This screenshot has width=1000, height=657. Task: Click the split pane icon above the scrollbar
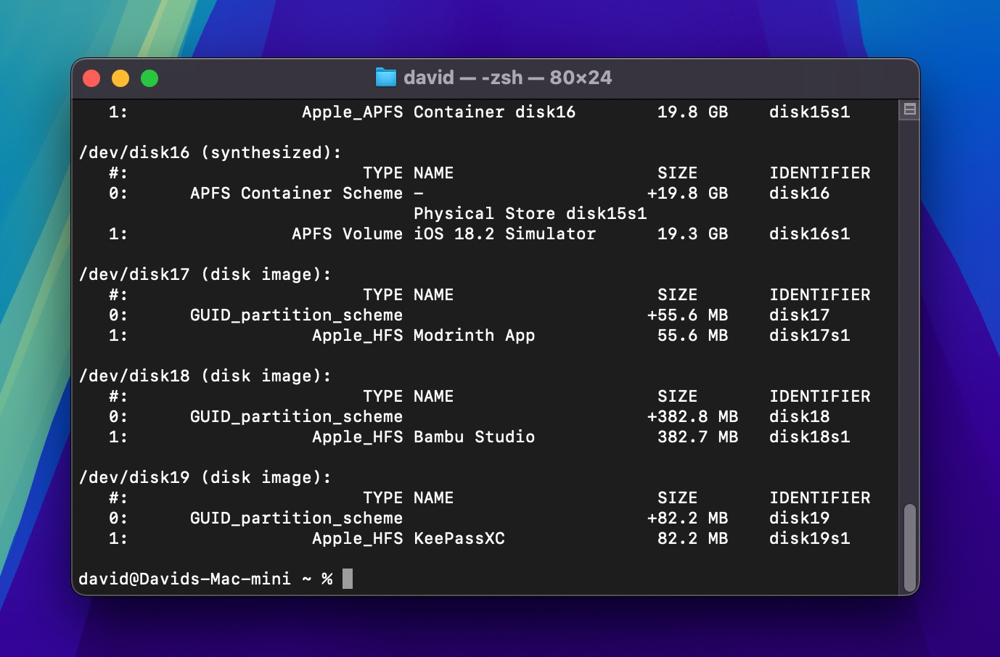[909, 109]
